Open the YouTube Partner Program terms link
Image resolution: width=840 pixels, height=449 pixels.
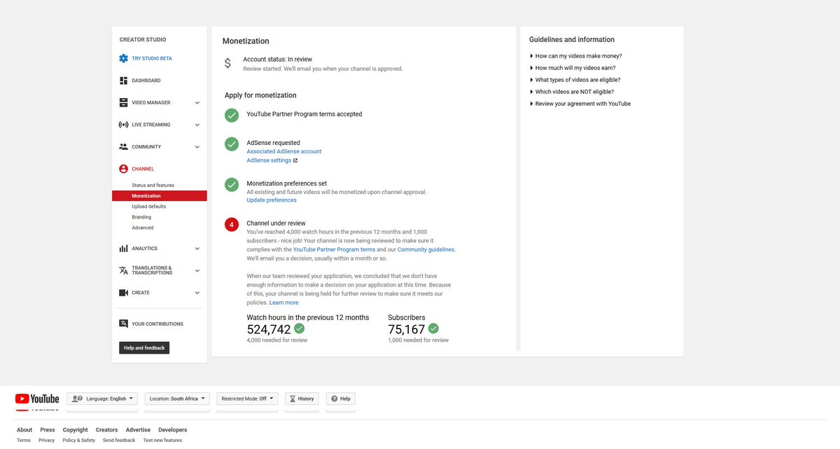[x=335, y=249]
